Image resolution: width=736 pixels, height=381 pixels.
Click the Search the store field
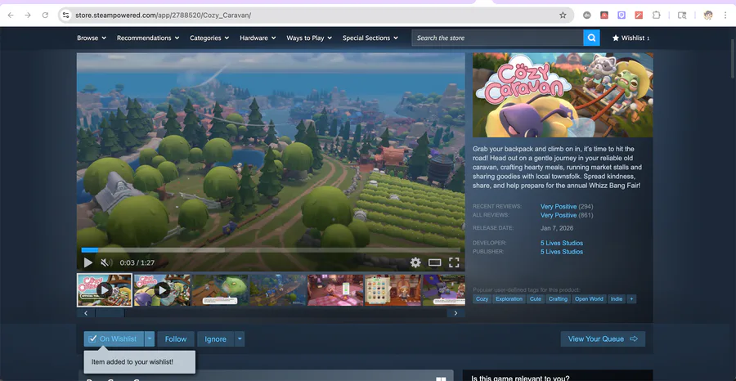497,38
